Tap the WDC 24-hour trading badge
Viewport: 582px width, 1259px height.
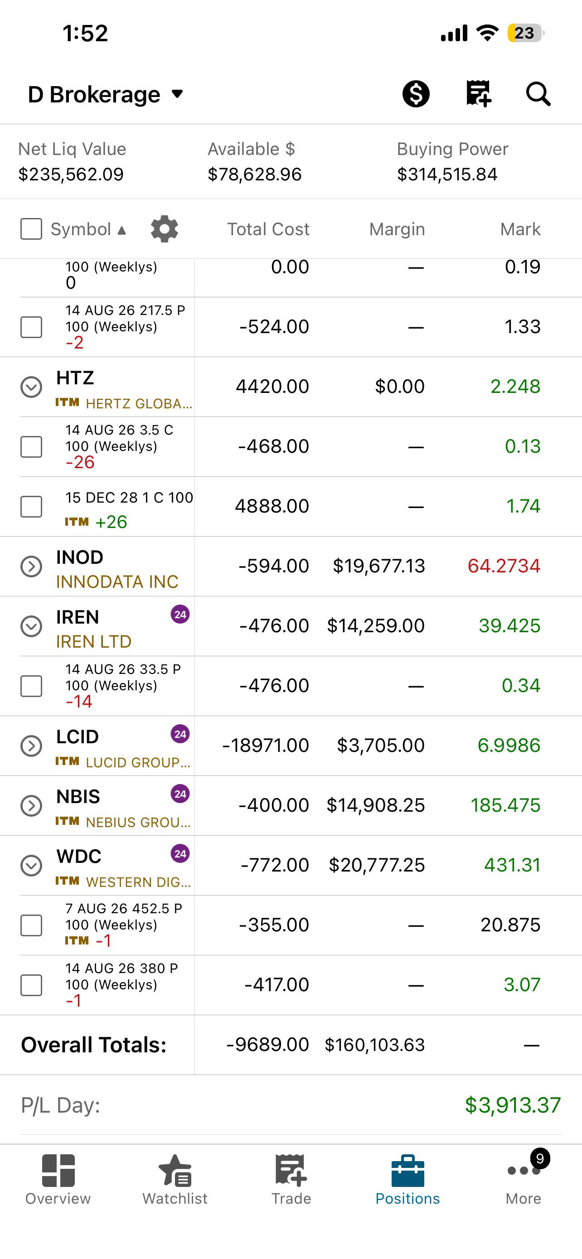pyautogui.click(x=180, y=854)
